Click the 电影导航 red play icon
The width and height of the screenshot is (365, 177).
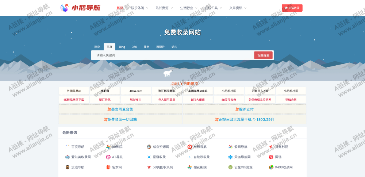tap(190, 147)
